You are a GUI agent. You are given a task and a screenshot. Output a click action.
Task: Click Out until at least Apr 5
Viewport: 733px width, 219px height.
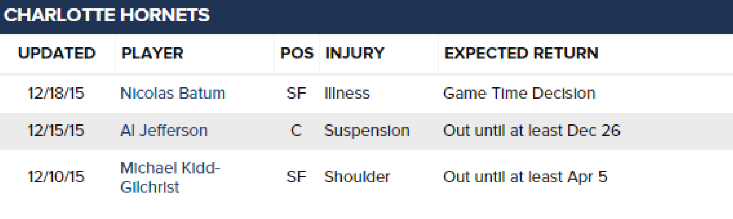point(525,177)
